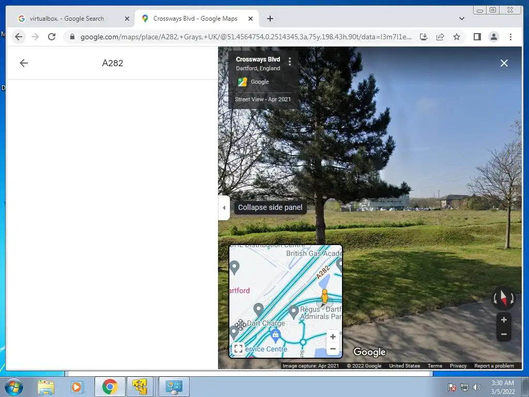Open the tab search dropdown chevron
The height and width of the screenshot is (397, 529).
click(x=461, y=19)
